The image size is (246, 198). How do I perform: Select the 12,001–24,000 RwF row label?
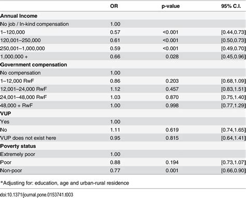tap(23, 89)
